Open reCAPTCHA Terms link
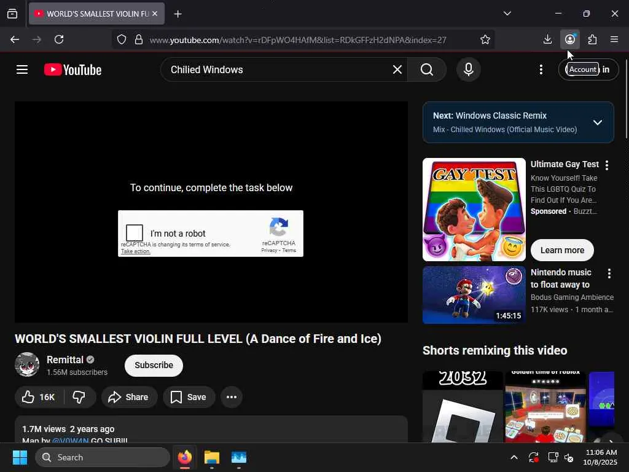This screenshot has width=629, height=472. [289, 251]
